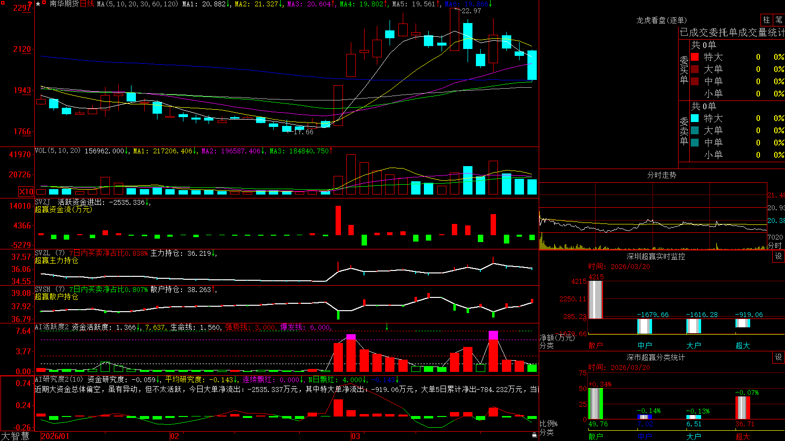Click the white star favorite icon
Viewport: 785px width, 441px height.
pos(38,4)
